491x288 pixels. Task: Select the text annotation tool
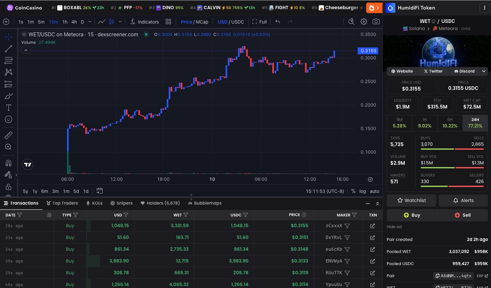point(8,108)
